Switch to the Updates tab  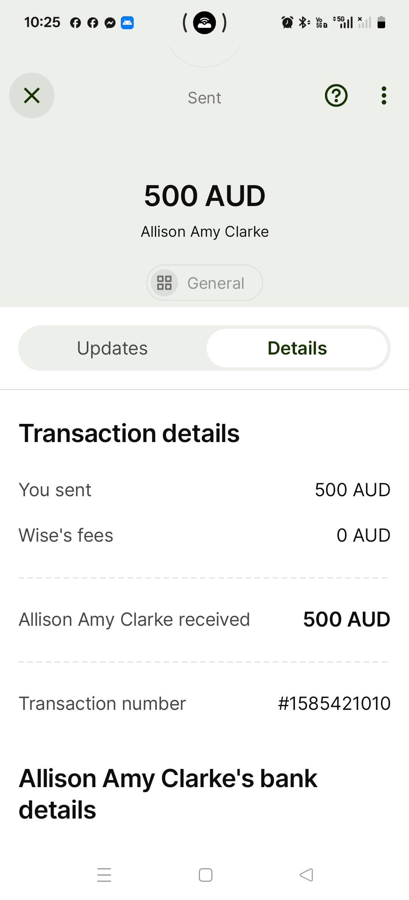[112, 348]
